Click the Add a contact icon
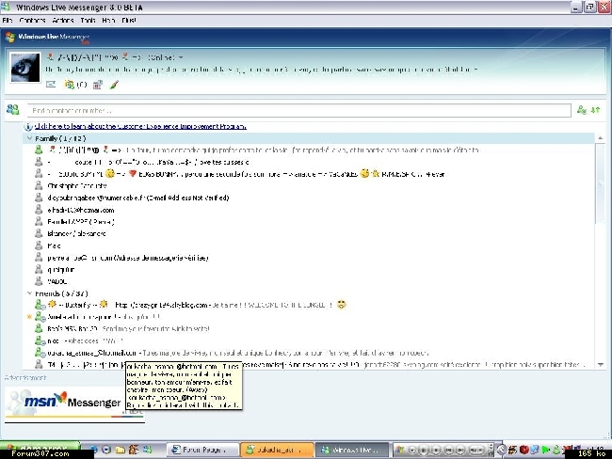This screenshot has width=612, height=459. click(x=582, y=110)
